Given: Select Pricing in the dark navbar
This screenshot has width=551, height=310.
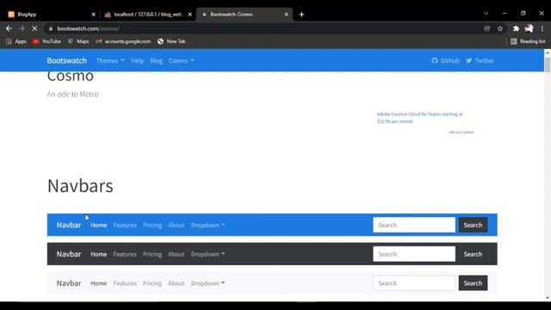Looking at the screenshot, I should tap(152, 254).
